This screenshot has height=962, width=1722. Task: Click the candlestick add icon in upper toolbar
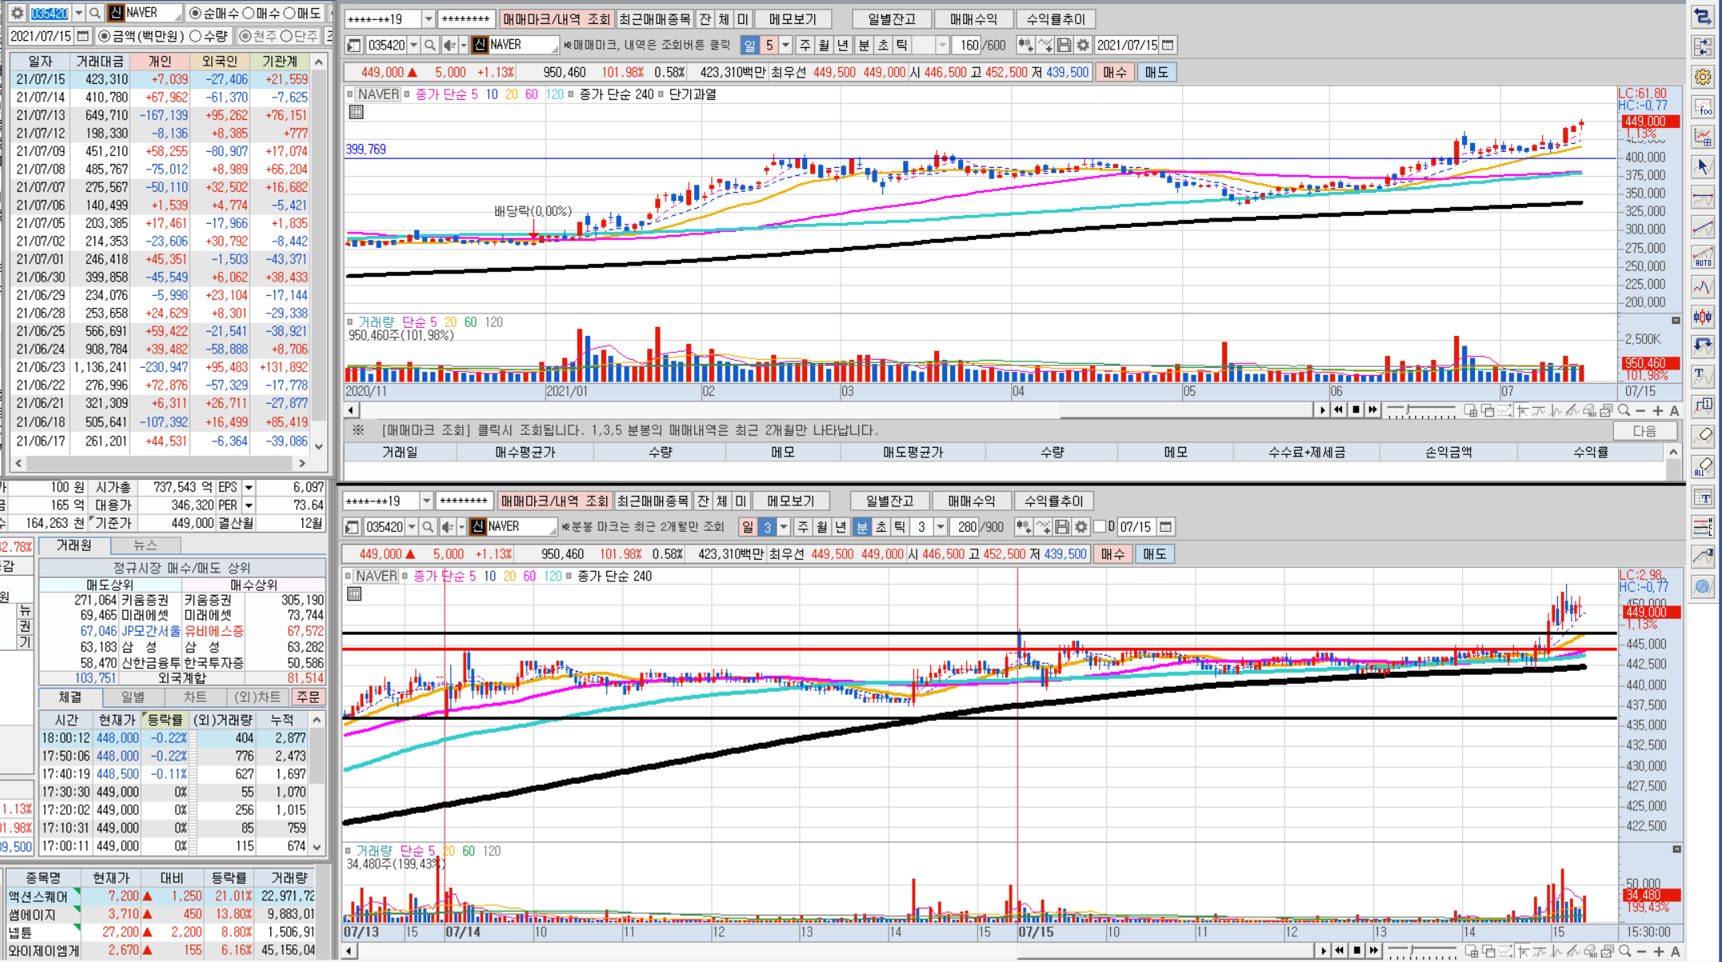pyautogui.click(x=1025, y=46)
